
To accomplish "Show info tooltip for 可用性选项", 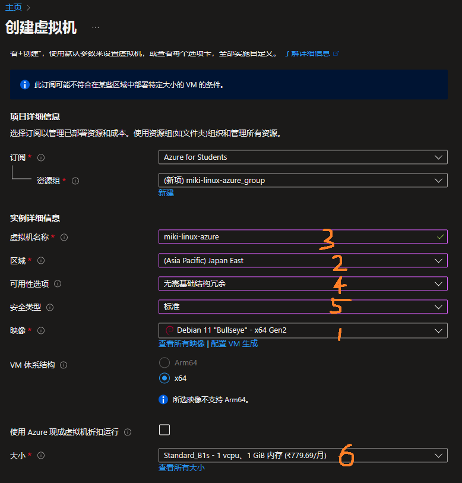I will pos(58,284).
